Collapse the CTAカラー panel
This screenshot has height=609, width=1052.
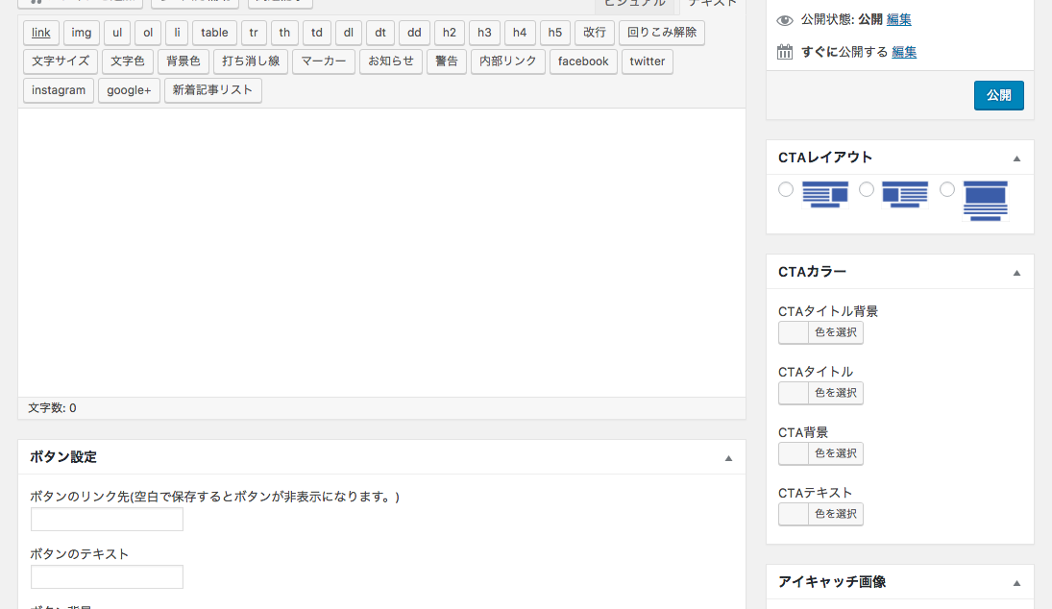[x=1016, y=273]
